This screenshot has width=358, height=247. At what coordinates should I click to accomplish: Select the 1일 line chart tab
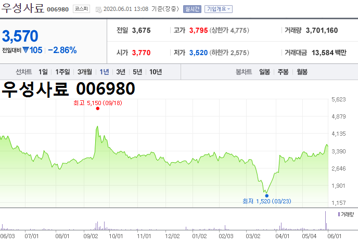(x=43, y=72)
